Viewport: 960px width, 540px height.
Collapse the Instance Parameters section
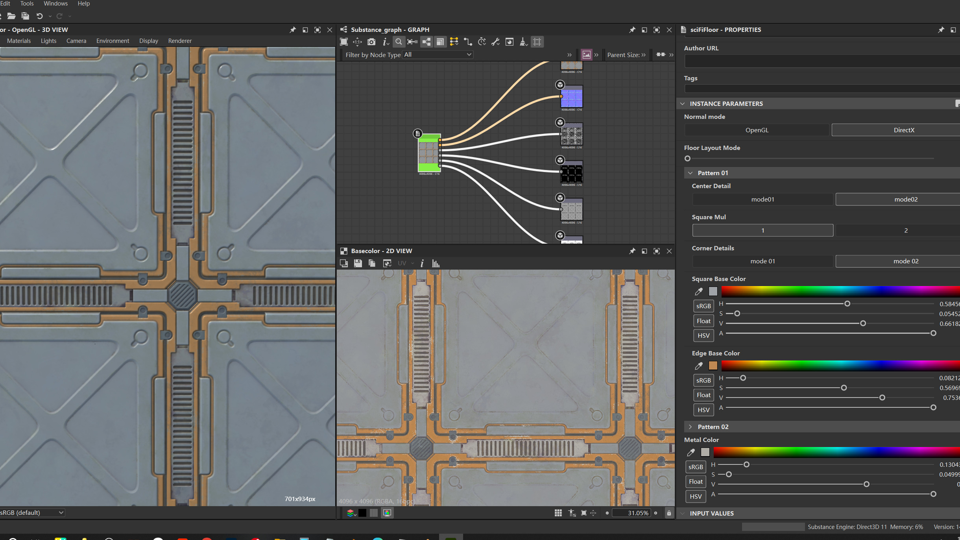point(683,104)
